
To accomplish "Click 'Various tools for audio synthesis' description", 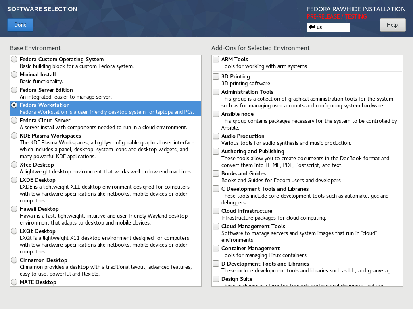I will pos(286,143).
